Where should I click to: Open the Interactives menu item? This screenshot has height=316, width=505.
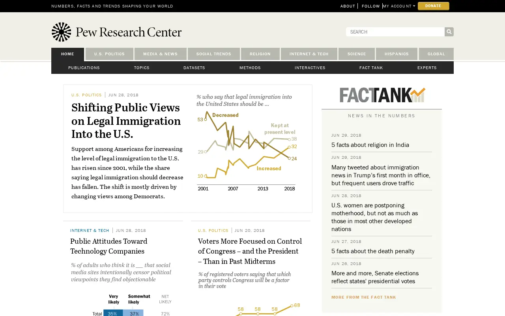[310, 68]
